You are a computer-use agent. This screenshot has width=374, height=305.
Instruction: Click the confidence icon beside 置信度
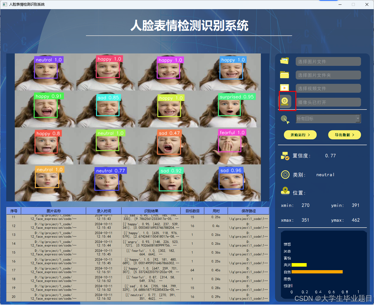click(x=285, y=156)
